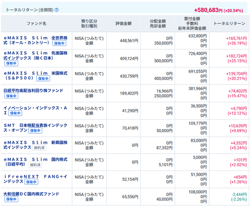The width and height of the screenshot is (251, 208).
Task: Click the ファンド名 column header
Action: pyautogui.click(x=37, y=24)
